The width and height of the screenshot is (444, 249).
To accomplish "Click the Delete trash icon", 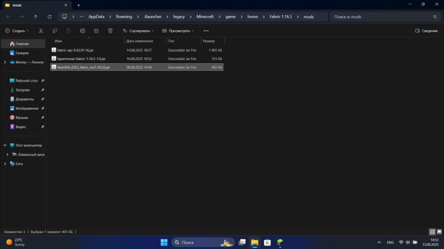I will (x=110, y=31).
